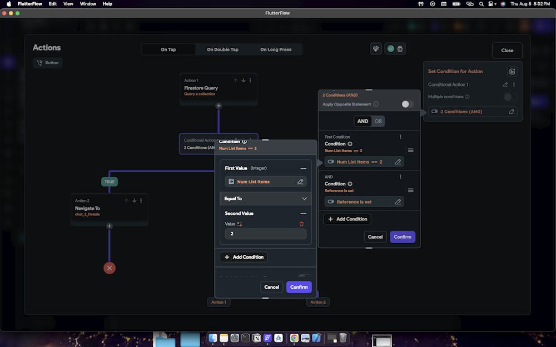Image resolution: width=556 pixels, height=347 pixels.
Task: Open the Edit menu
Action: (53, 4)
